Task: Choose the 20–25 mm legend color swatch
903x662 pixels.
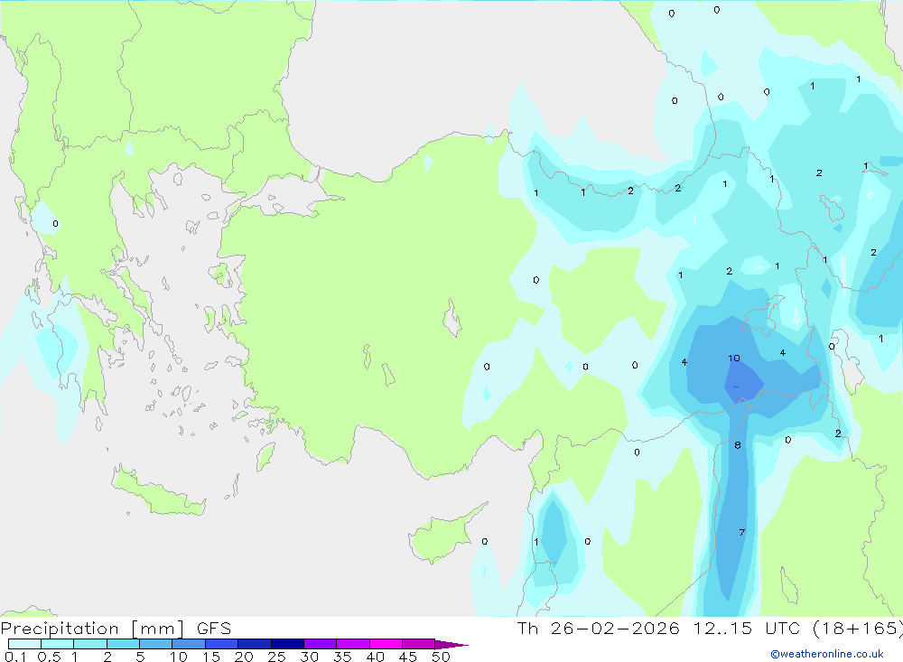Action: 254,644
